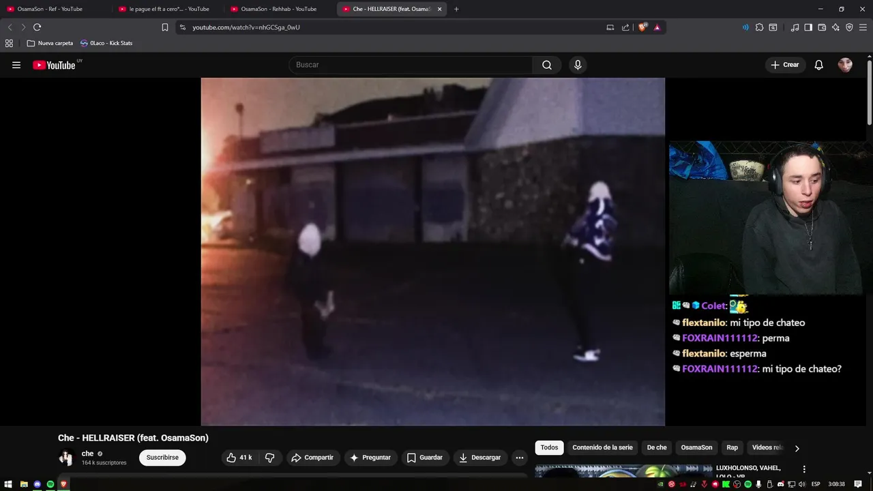Open the system volume speaker icon
Viewport: 873px width, 491px height.
(802, 484)
